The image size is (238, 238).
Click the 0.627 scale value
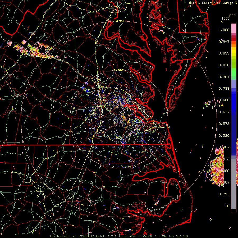point(224,112)
